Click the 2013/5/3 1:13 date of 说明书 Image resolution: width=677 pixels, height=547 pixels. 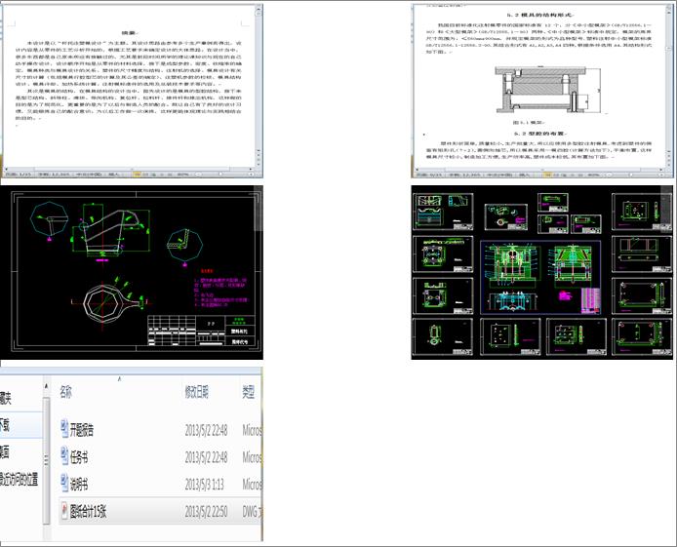[x=204, y=484]
